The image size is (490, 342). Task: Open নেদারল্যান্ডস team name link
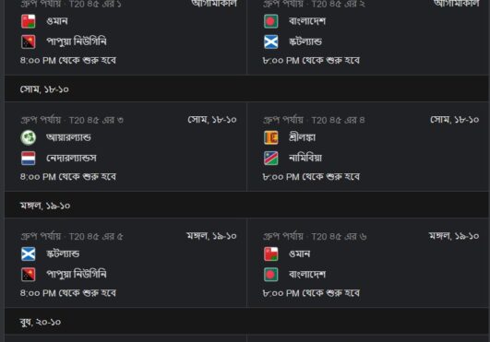(x=71, y=158)
